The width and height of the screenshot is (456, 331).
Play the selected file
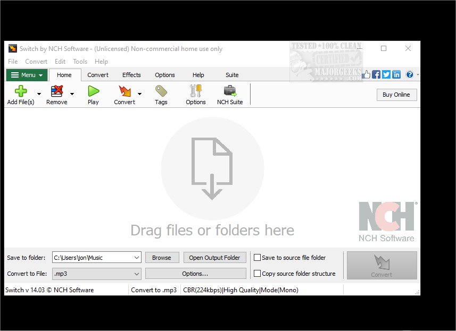pos(93,91)
